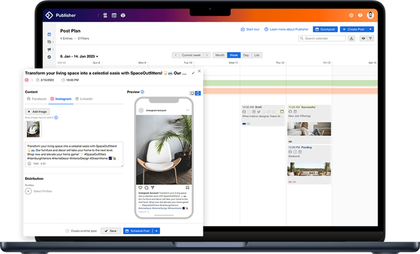Select the Day view tab

tap(246, 55)
